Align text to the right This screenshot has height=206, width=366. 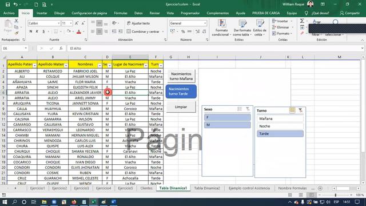click(106, 31)
